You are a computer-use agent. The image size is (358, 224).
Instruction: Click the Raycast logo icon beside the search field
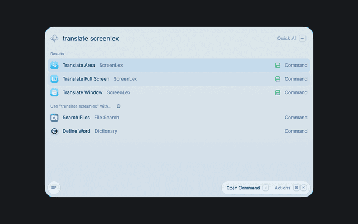pyautogui.click(x=54, y=39)
